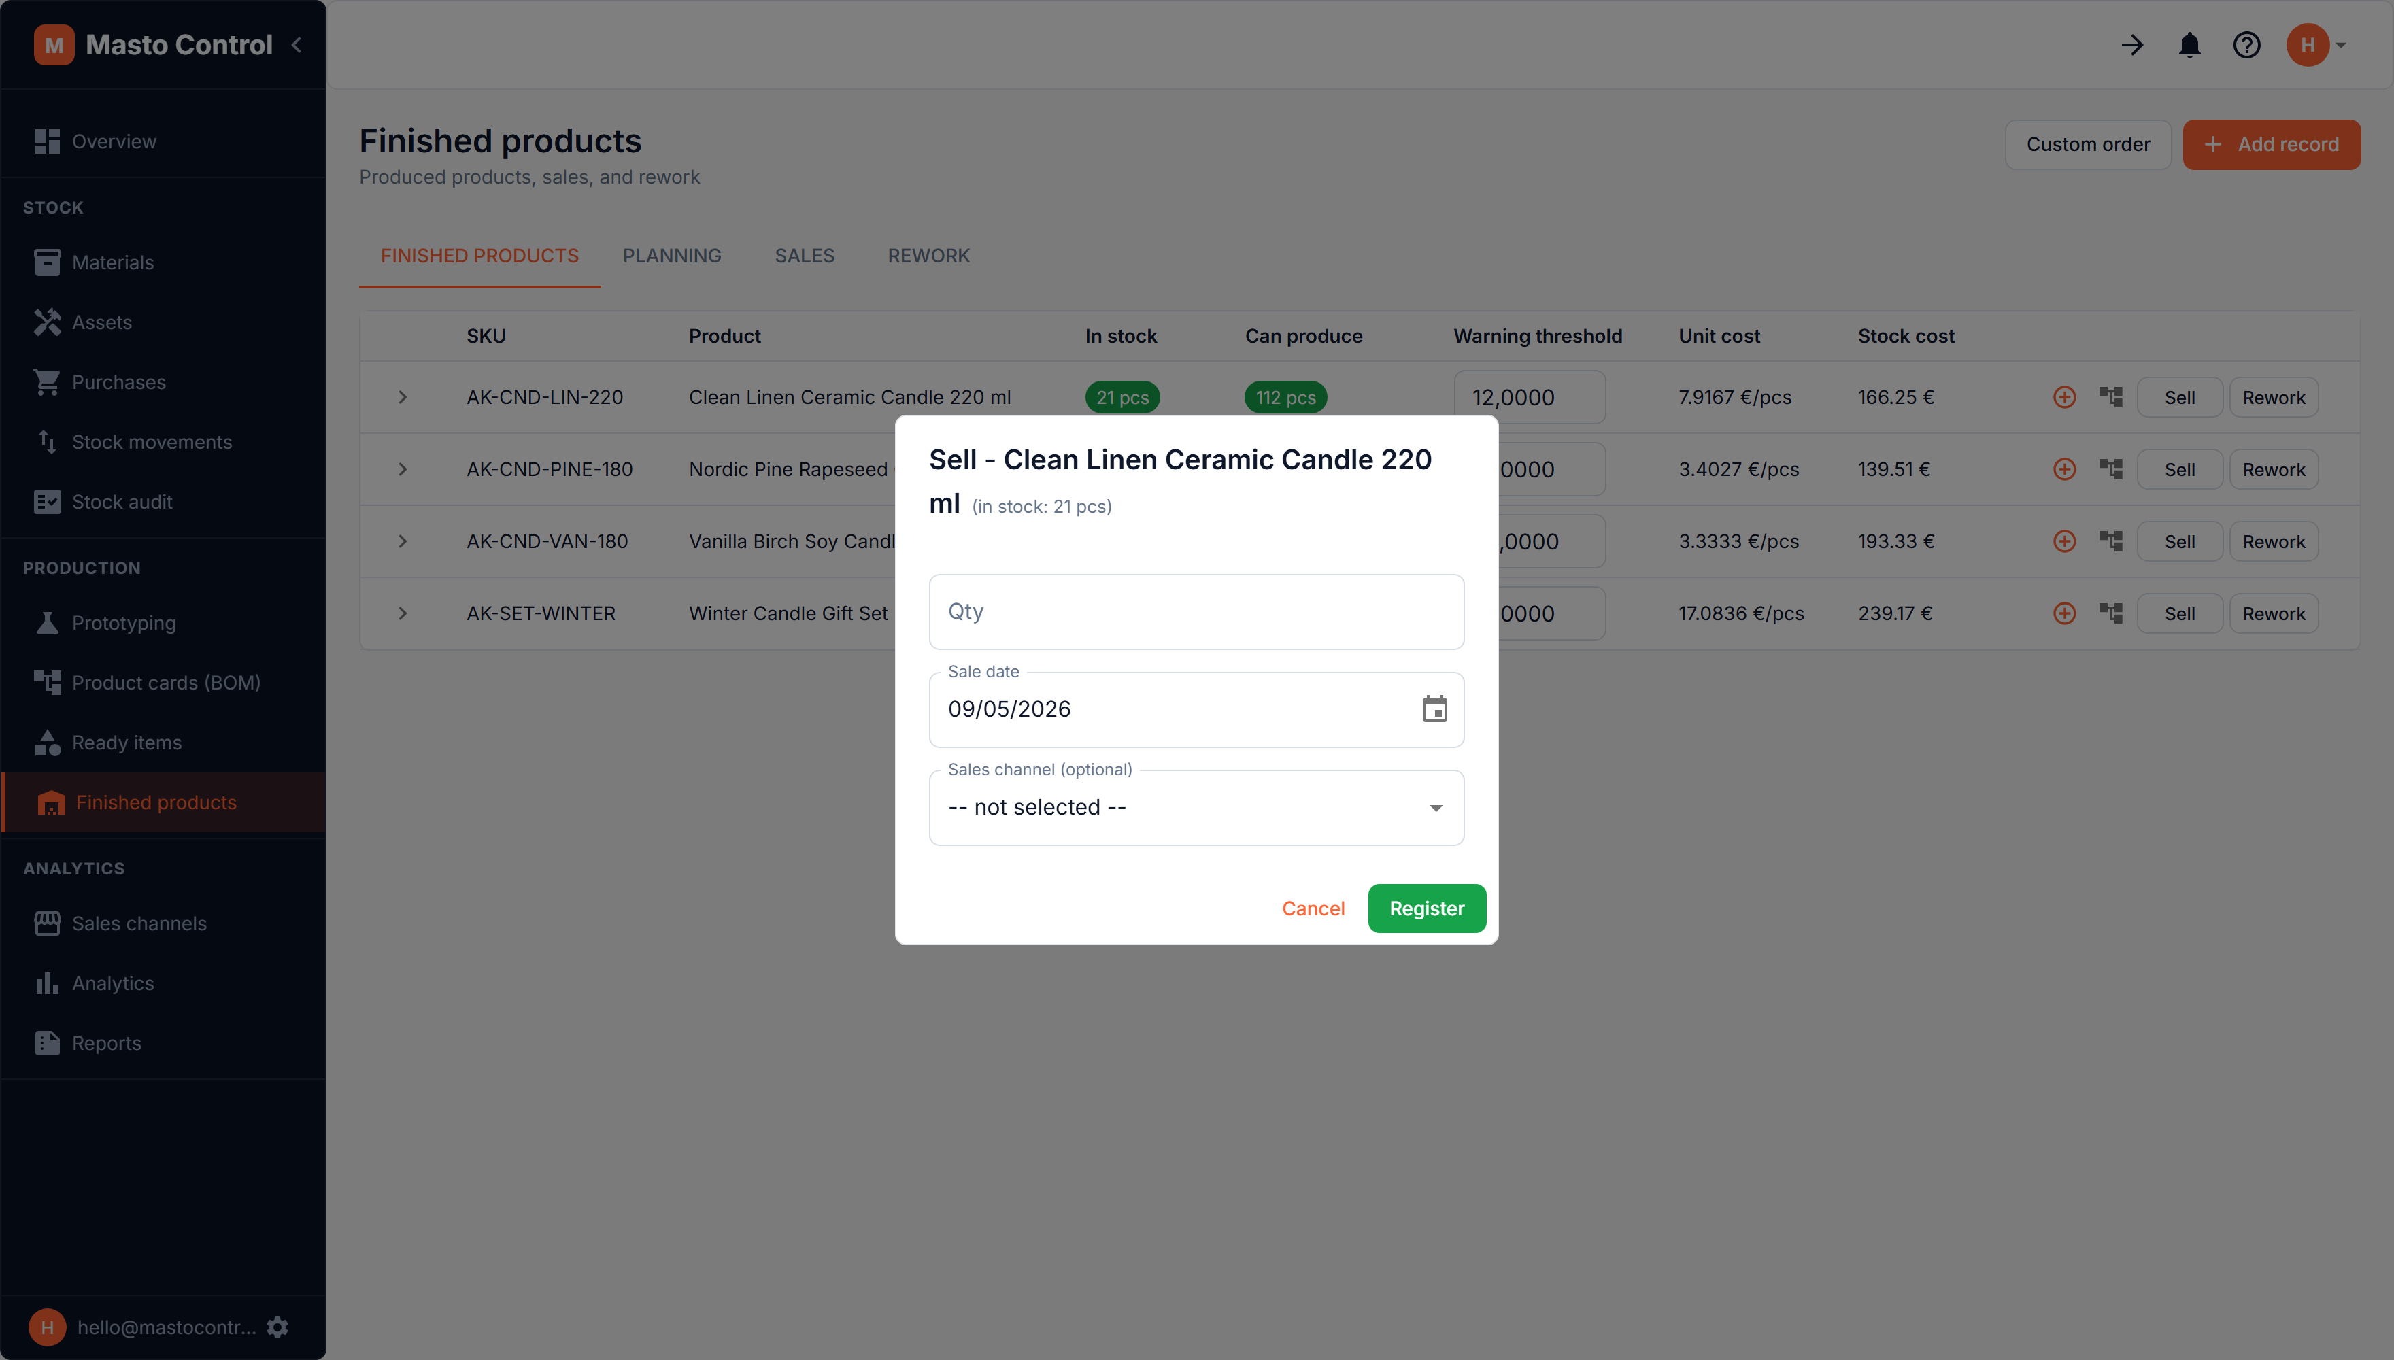Collapse the sidebar with the chevron
Screen dimensions: 2394x1360
pyautogui.click(x=296, y=45)
